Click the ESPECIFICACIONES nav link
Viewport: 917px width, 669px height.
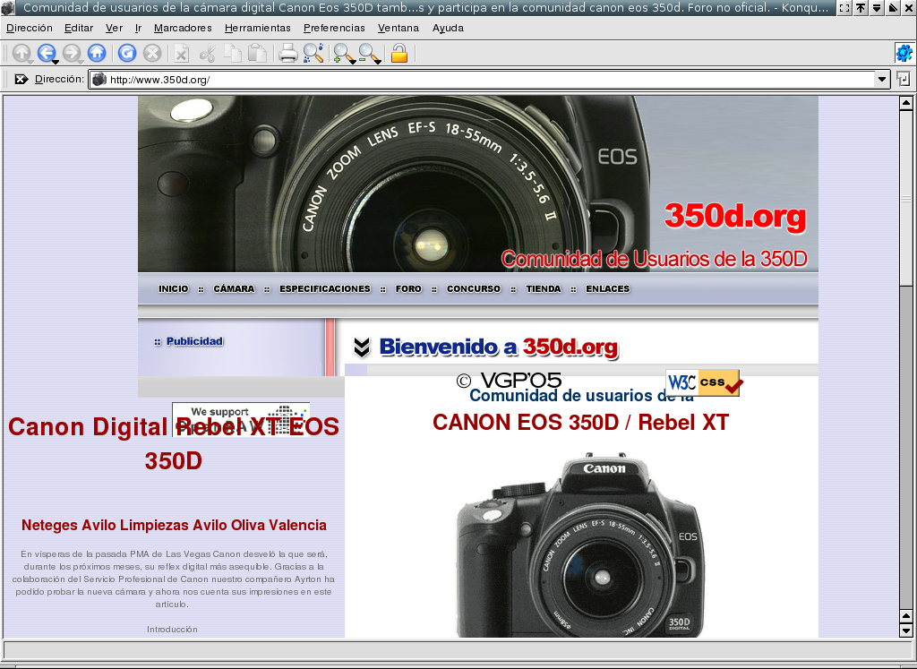click(324, 289)
